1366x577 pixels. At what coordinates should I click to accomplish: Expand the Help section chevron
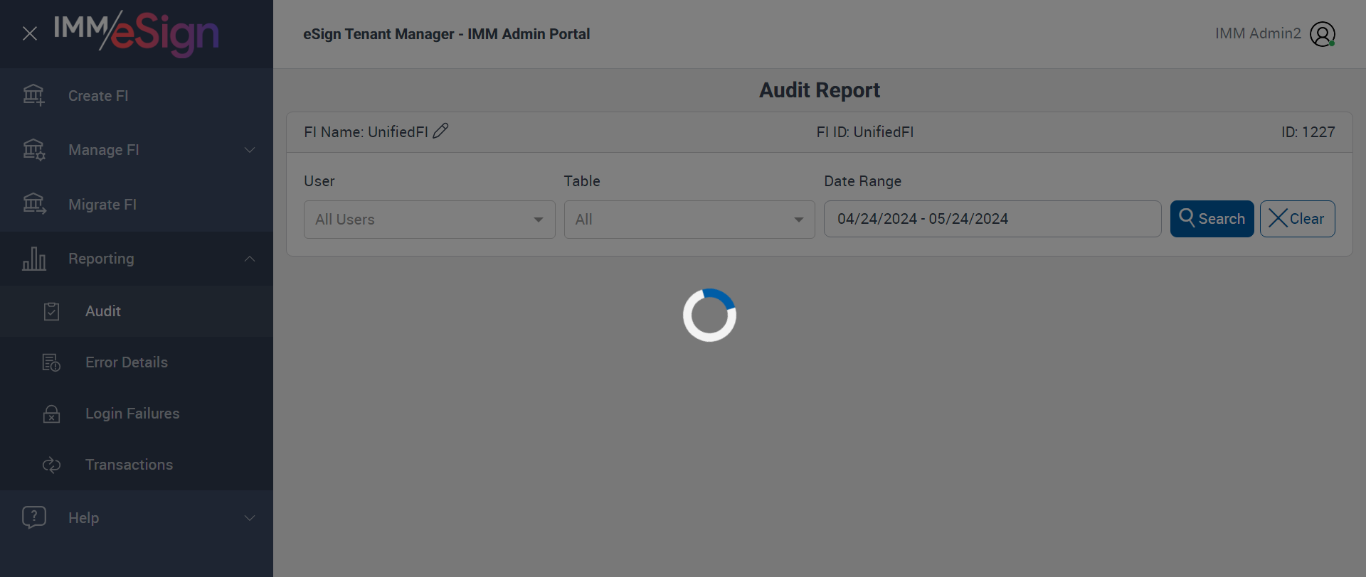pos(250,518)
